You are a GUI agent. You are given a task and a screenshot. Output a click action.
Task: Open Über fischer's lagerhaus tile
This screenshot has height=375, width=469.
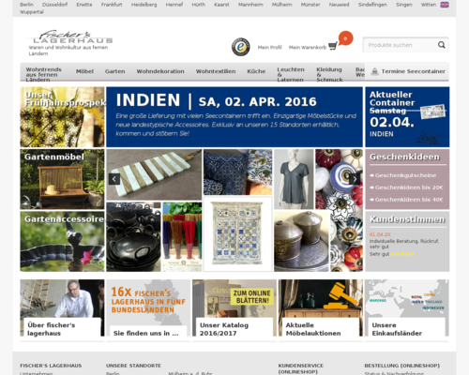[x=62, y=307]
